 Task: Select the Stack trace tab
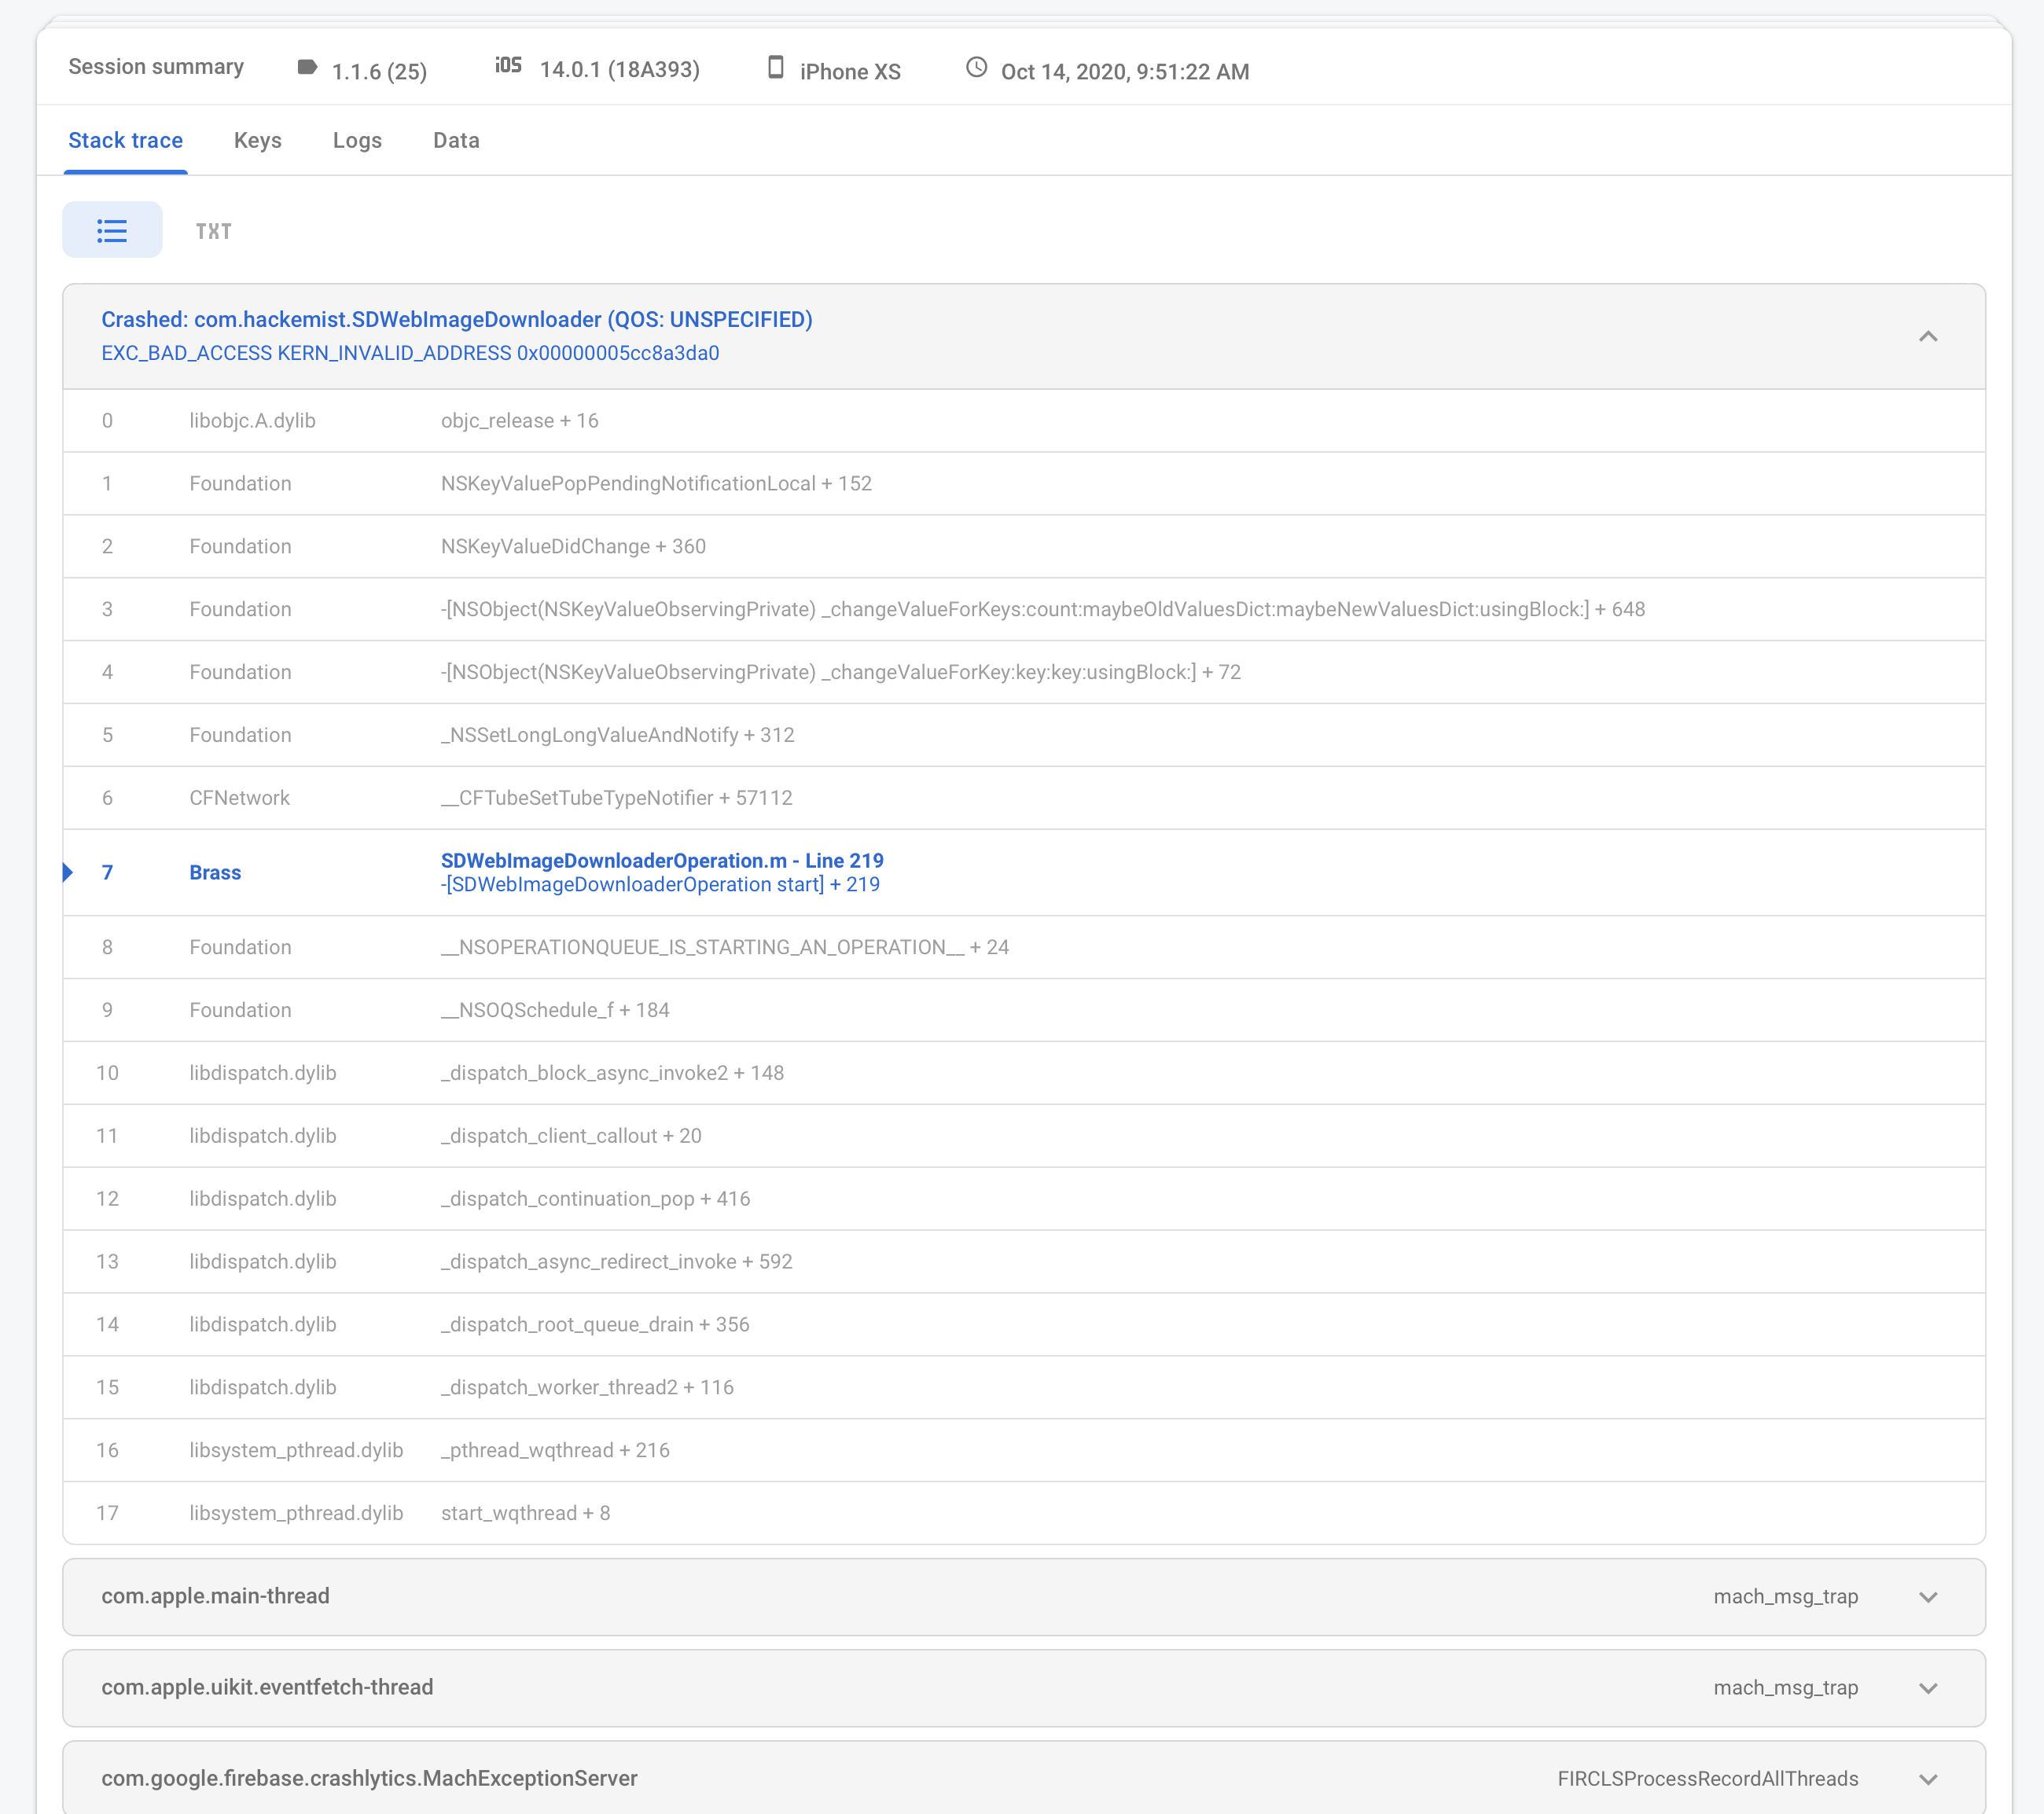(125, 140)
